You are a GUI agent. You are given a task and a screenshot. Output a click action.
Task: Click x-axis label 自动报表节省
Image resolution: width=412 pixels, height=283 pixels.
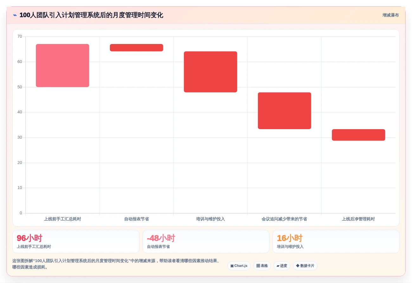136,219
